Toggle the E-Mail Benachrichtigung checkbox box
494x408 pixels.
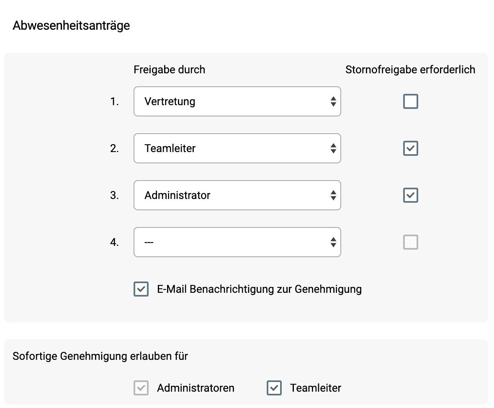pyautogui.click(x=141, y=289)
